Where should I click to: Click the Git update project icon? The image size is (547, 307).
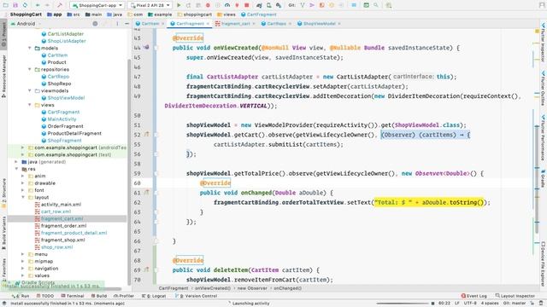[303, 5]
